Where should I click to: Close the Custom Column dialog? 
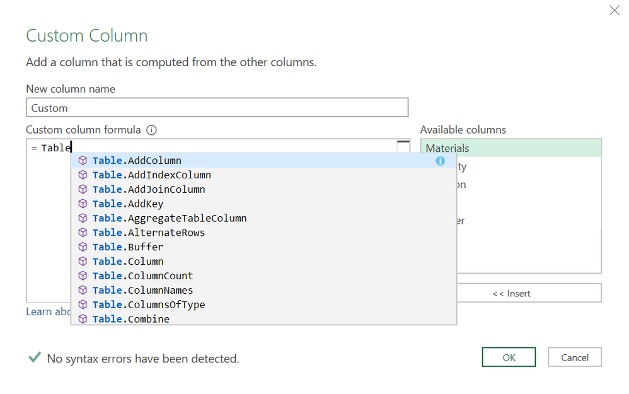click(x=614, y=11)
